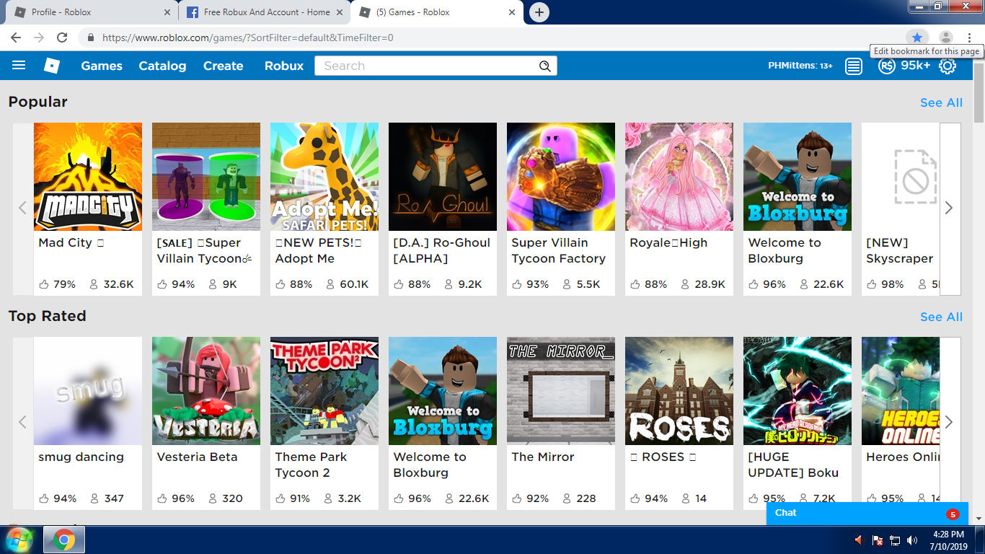
Task: Open the Chrome profile avatar icon
Action: pyautogui.click(x=946, y=38)
